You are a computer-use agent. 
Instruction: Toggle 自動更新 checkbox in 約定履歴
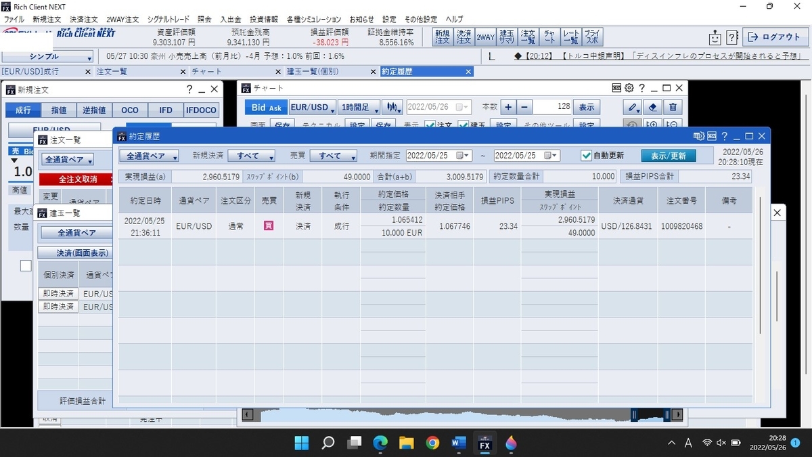[587, 156]
